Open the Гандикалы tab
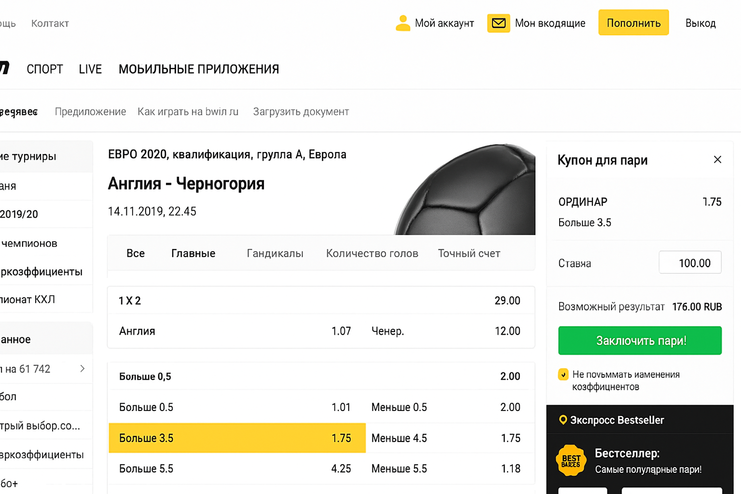 pyautogui.click(x=275, y=254)
